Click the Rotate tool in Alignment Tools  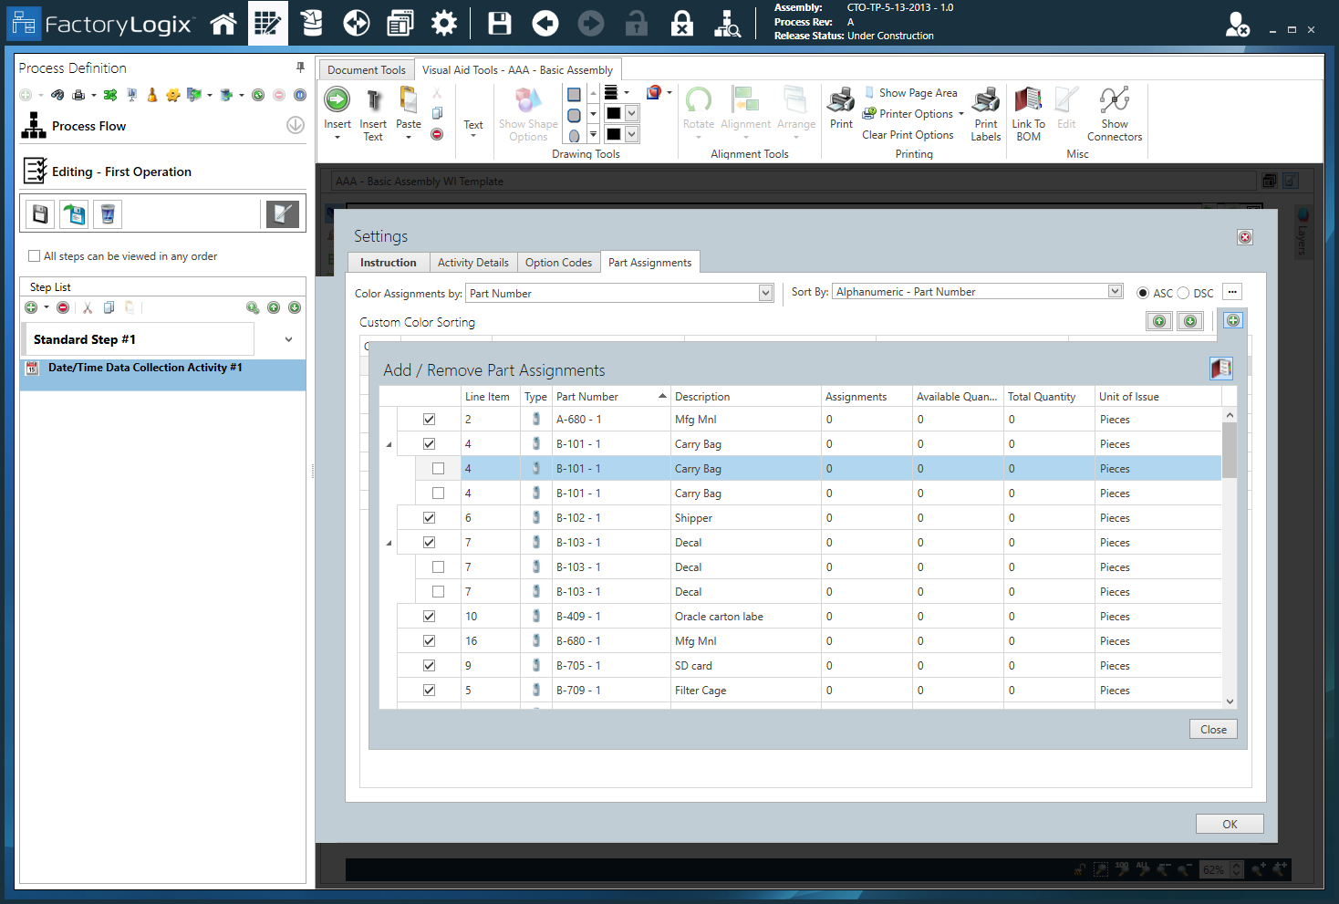point(699,109)
